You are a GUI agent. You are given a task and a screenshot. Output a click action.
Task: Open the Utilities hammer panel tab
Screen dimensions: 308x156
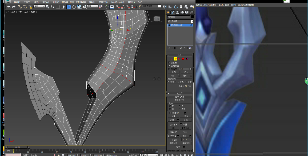pos(191,12)
